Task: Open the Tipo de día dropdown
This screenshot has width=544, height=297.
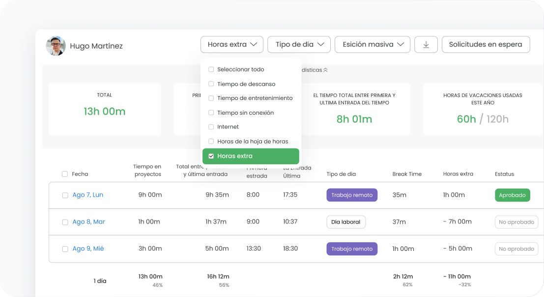Action: pyautogui.click(x=299, y=45)
